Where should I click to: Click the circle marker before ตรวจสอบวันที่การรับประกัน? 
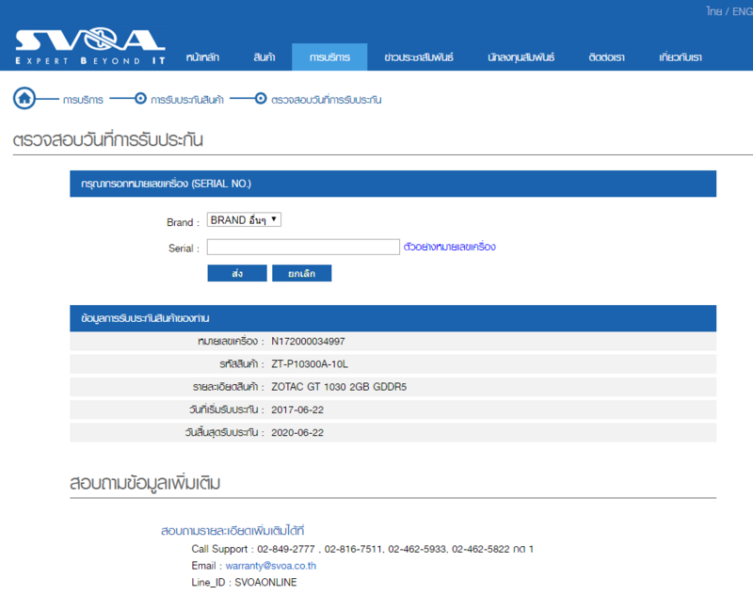[x=261, y=99]
